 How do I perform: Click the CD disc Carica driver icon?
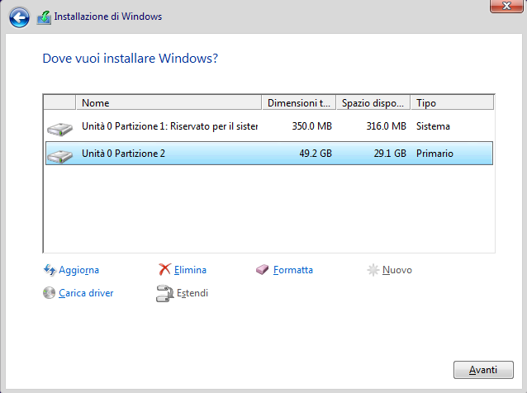(x=49, y=293)
